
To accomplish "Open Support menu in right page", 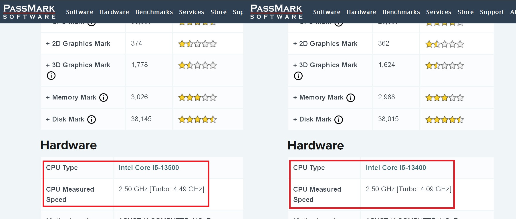I will (492, 12).
